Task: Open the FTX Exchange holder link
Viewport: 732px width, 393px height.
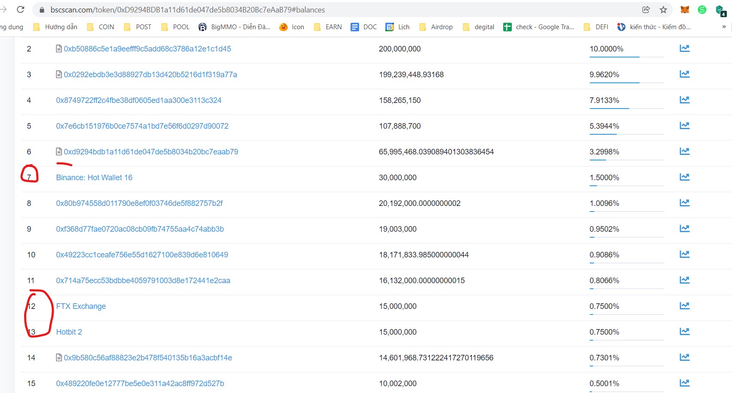Action: pos(81,306)
